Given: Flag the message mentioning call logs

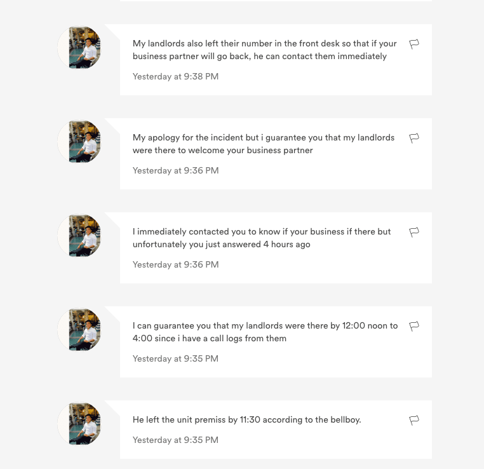Looking at the screenshot, I should 414,327.
